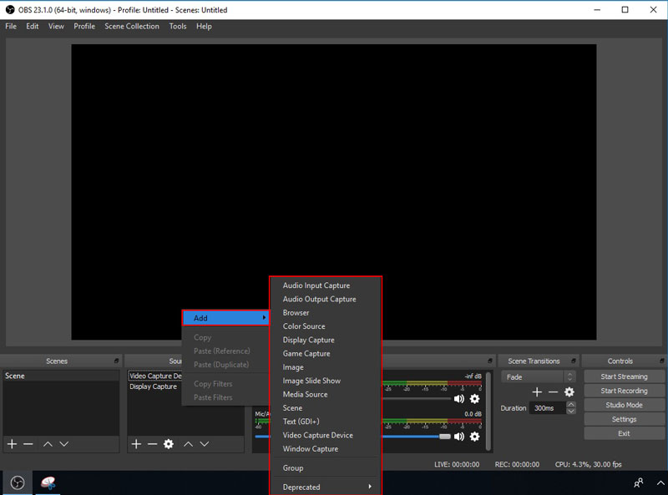Open Desktop Audio settings gear in mixer
The height and width of the screenshot is (495, 668).
pos(474,399)
